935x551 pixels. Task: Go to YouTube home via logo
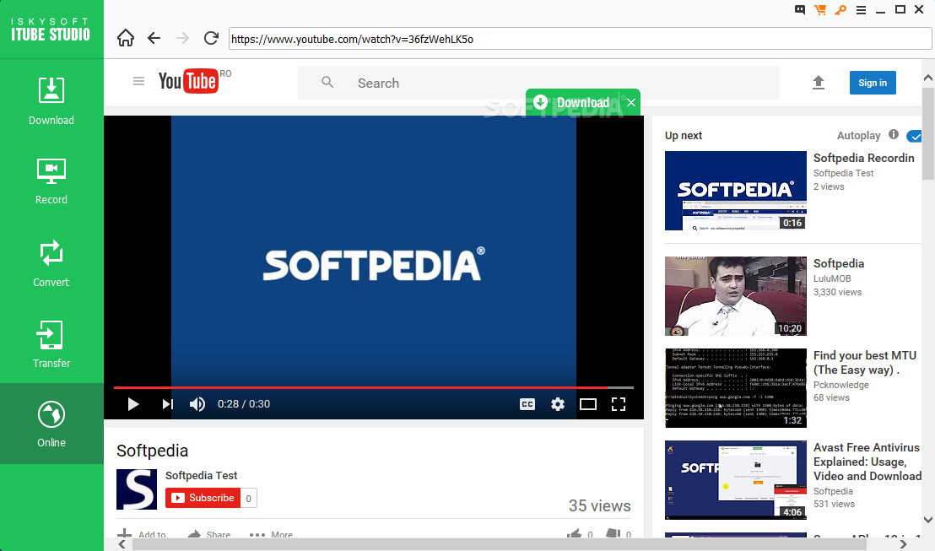(188, 81)
